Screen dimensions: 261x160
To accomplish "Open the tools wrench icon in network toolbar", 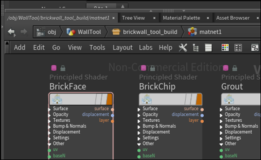I will [x=183, y=48].
